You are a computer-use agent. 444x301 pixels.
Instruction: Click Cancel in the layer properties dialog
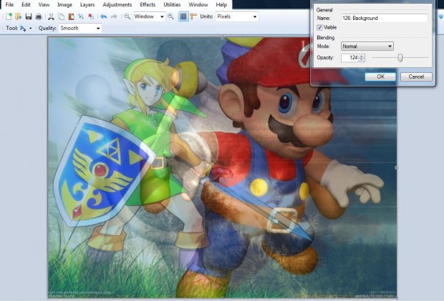416,77
